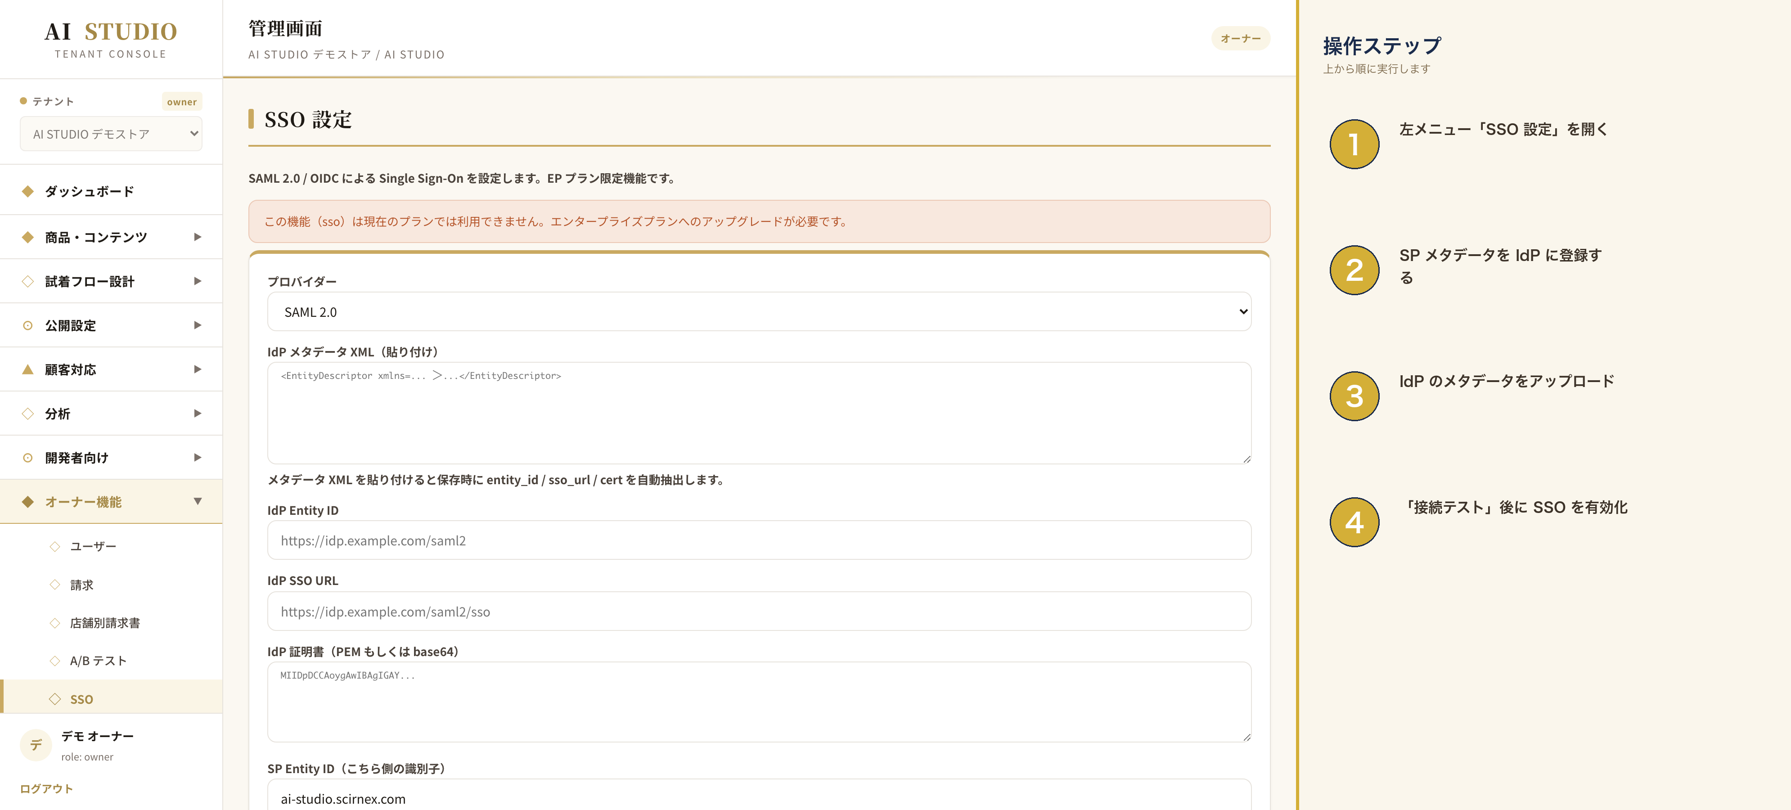The image size is (1791, 810).
Task: Open the tenant selector AI STUDIO デモストア
Action: coord(111,134)
